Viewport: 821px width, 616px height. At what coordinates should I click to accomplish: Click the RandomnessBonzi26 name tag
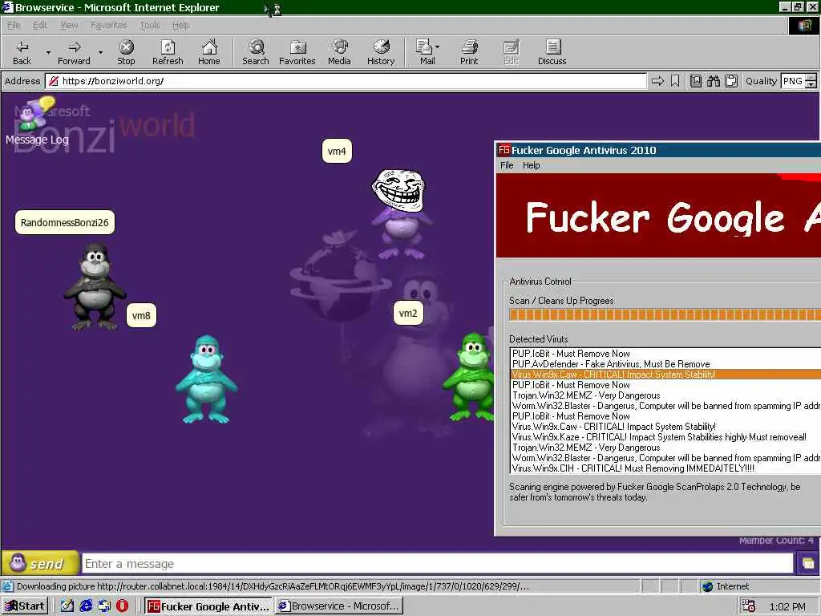(65, 223)
